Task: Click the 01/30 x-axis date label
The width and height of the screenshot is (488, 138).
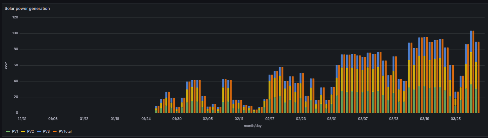Action: (x=177, y=119)
